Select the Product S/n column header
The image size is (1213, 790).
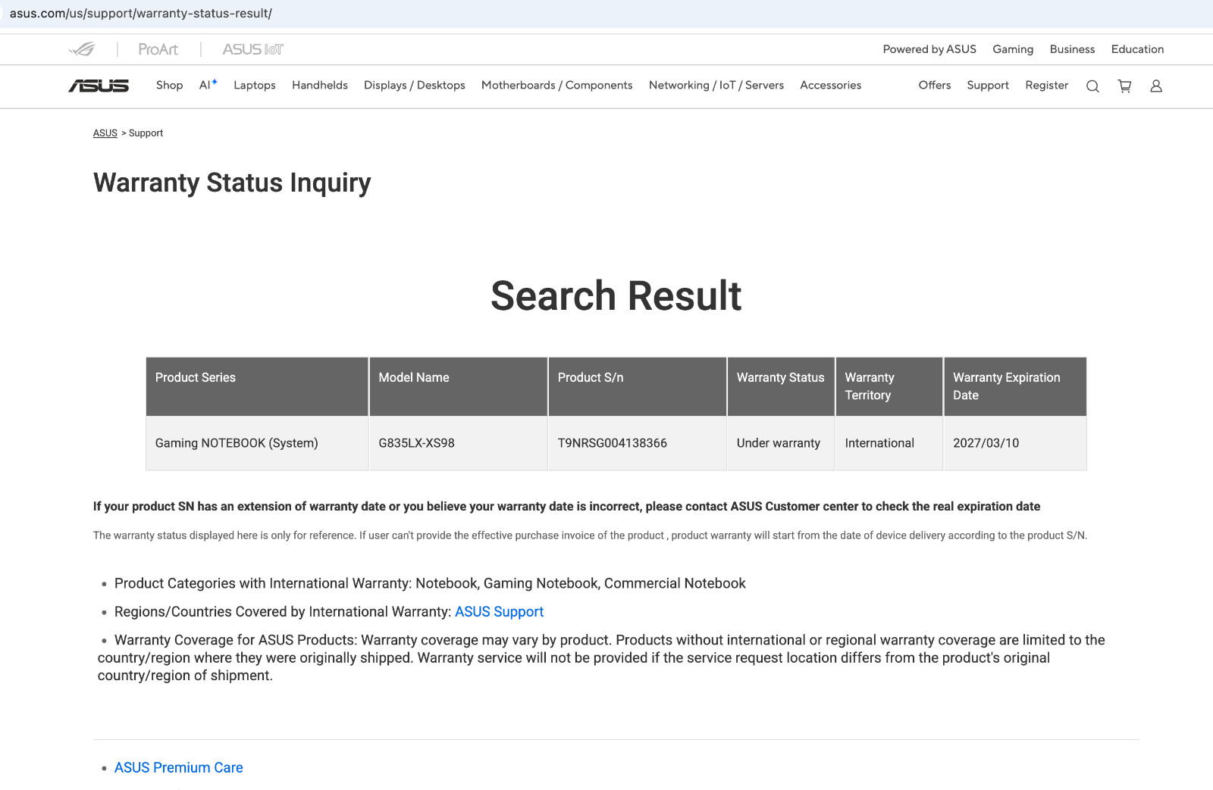(638, 386)
